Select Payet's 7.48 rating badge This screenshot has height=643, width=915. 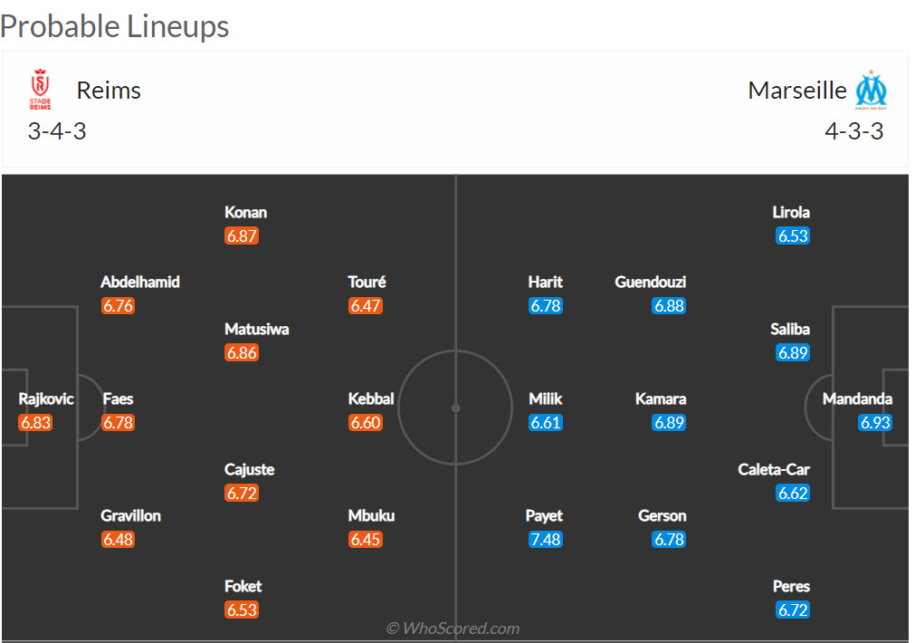(x=545, y=540)
